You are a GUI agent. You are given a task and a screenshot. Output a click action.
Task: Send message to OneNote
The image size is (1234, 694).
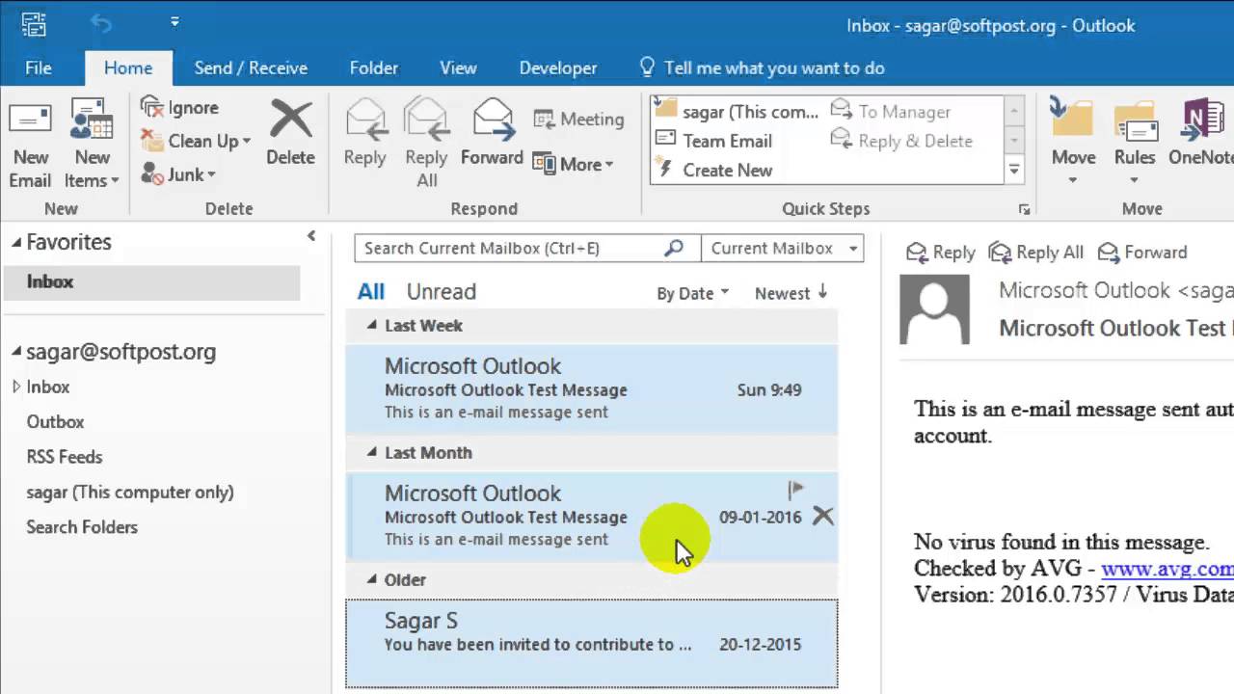[1200, 133]
